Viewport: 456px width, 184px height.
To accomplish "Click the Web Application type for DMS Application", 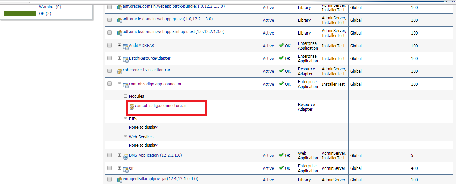I will (x=308, y=156).
